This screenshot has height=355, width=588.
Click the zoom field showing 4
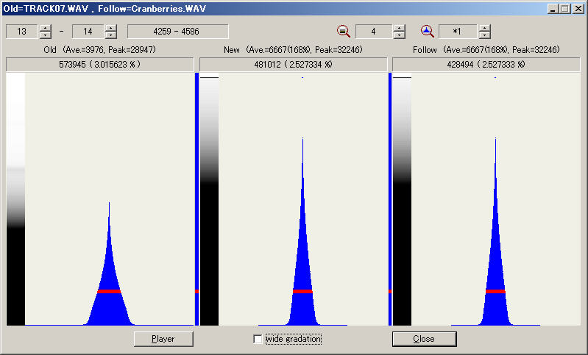coord(374,32)
